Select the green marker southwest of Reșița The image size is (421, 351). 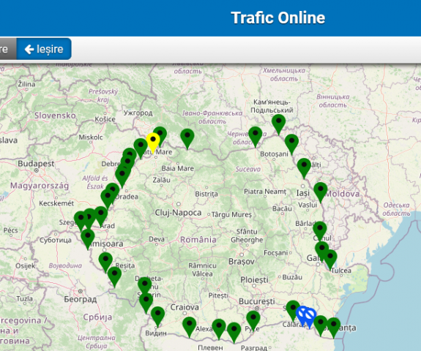[115, 277]
